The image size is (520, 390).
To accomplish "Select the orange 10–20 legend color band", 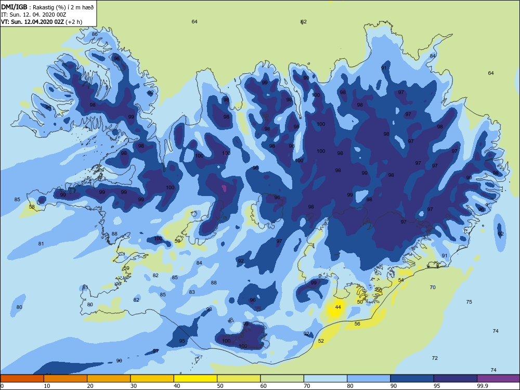I will click(66, 379).
